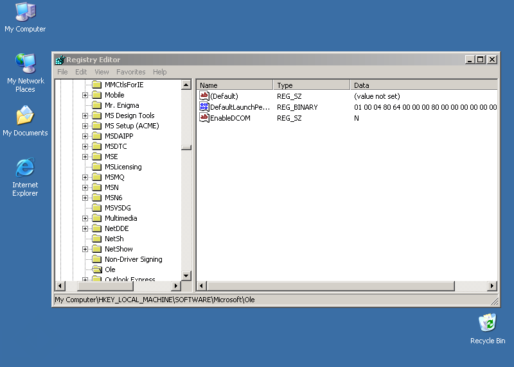
Task: Expand the MS Design Tools key
Action: pos(85,116)
